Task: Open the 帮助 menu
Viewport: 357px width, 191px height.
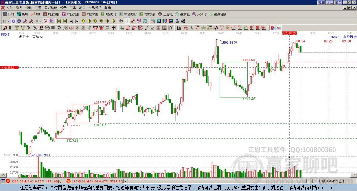Action: pyautogui.click(x=107, y=8)
